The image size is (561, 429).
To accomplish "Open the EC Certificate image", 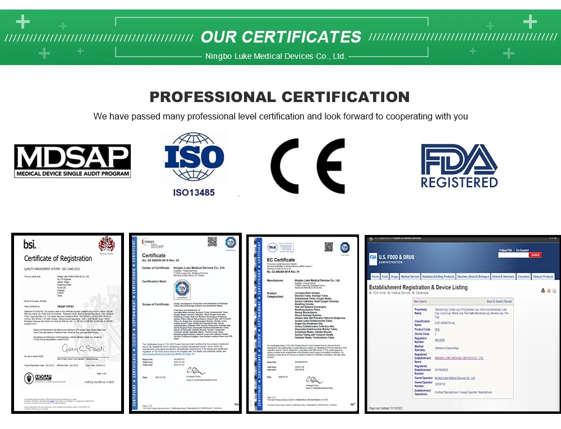I will pos(303,324).
